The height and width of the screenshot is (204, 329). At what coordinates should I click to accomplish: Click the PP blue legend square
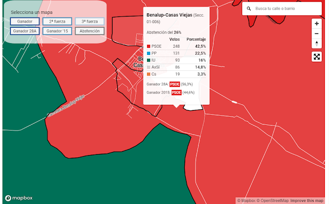coord(149,53)
